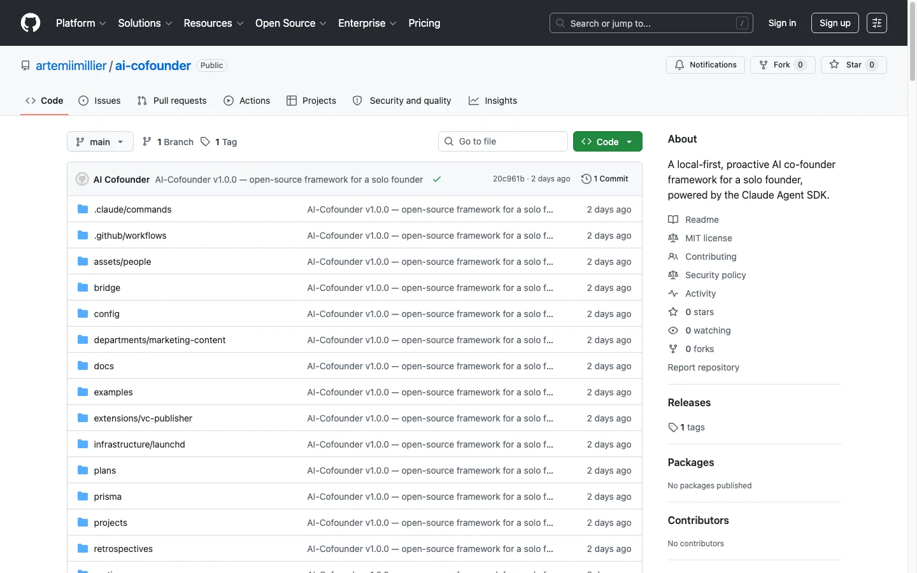Open the Pull requests tab
This screenshot has width=917, height=573.
[x=172, y=101]
